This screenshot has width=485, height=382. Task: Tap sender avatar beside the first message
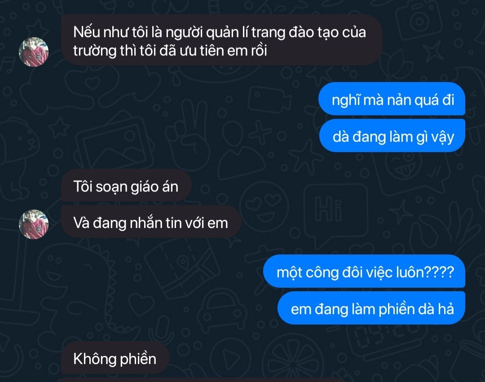[x=34, y=52]
